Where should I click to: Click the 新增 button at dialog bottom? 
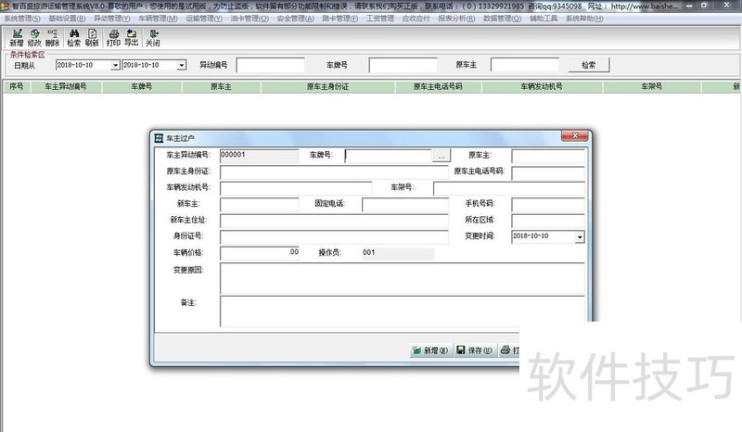coord(429,350)
